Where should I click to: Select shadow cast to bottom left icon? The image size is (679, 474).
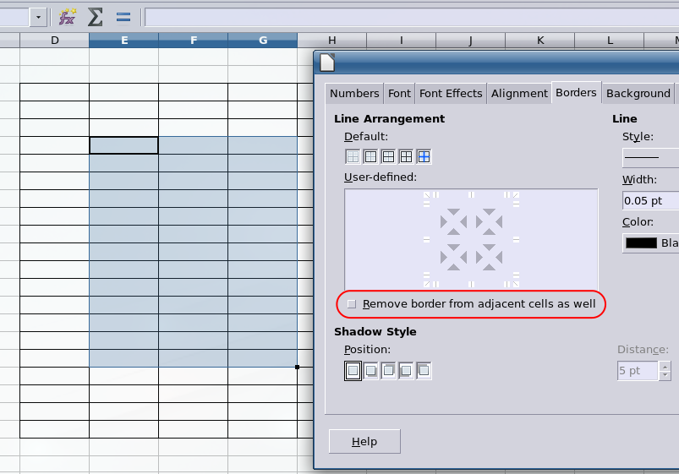tap(406, 371)
